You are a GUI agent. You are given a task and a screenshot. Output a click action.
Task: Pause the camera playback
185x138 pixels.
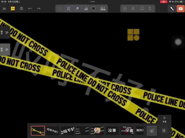(164, 131)
